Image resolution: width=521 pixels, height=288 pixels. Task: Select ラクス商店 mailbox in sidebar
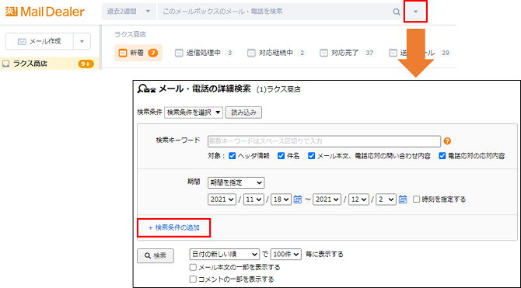click(50, 64)
